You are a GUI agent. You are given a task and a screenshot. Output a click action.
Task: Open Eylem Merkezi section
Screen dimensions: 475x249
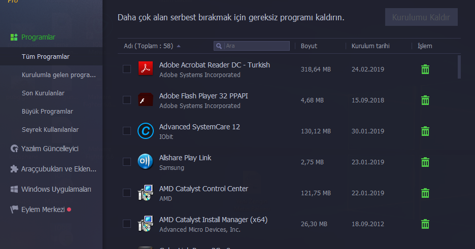pyautogui.click(x=43, y=209)
